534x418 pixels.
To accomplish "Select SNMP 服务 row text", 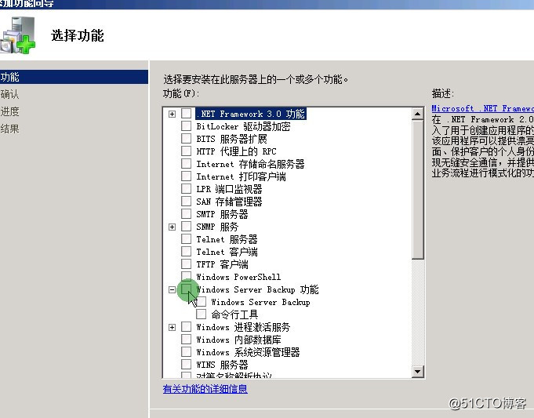I will [x=217, y=227].
